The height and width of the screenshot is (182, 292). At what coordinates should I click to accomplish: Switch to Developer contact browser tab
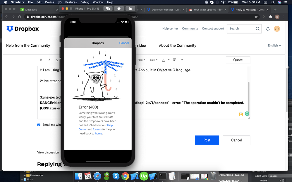(x=166, y=10)
